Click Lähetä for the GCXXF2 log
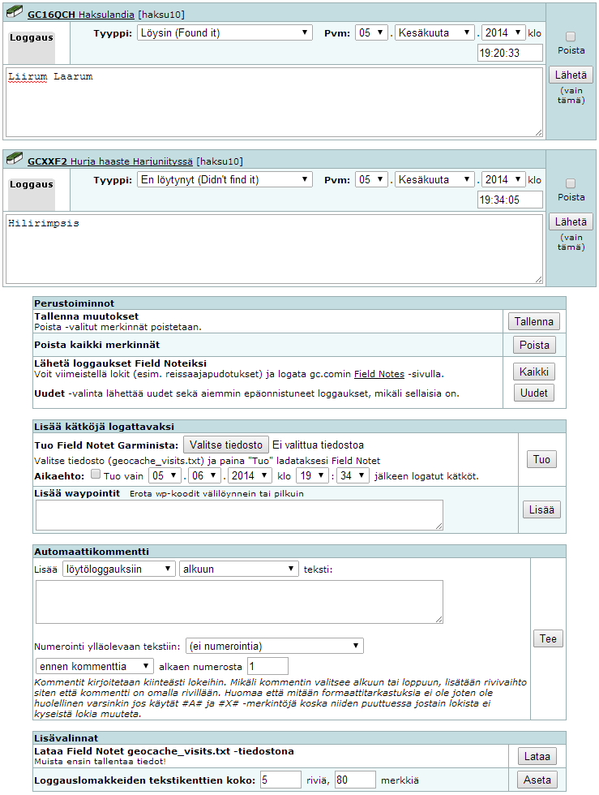 [x=571, y=222]
